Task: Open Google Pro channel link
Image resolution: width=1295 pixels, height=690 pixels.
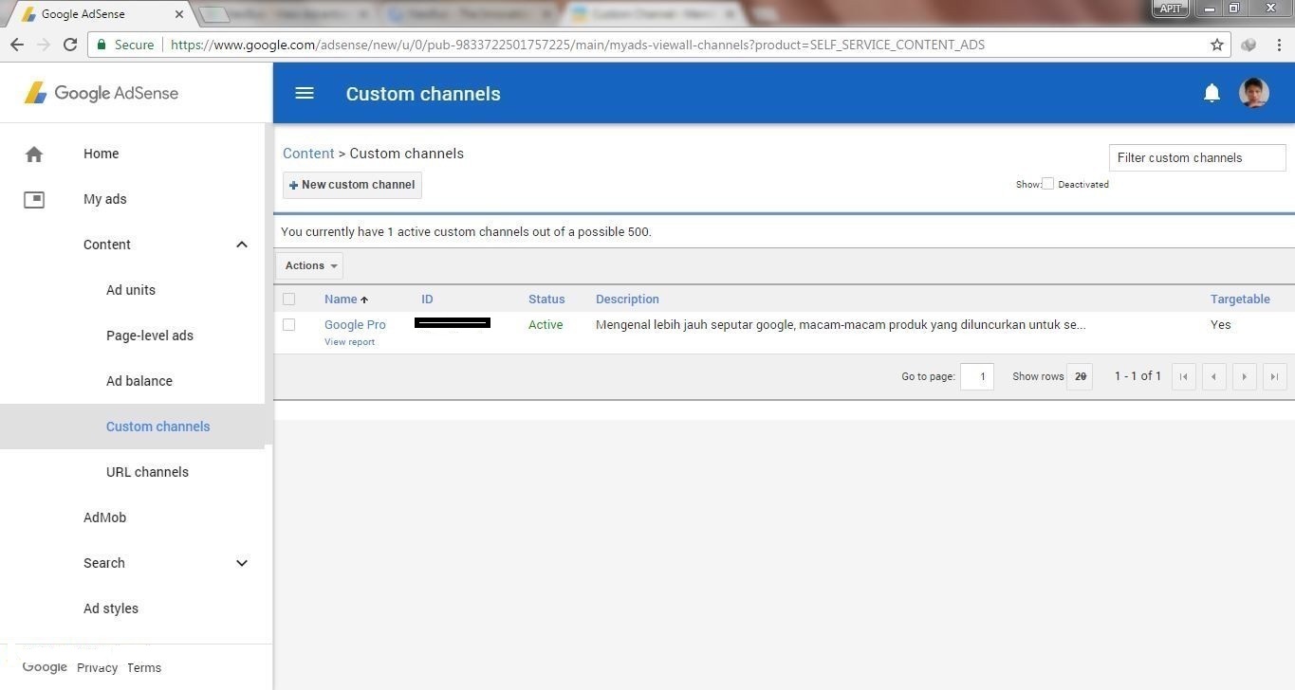Action: coord(355,324)
